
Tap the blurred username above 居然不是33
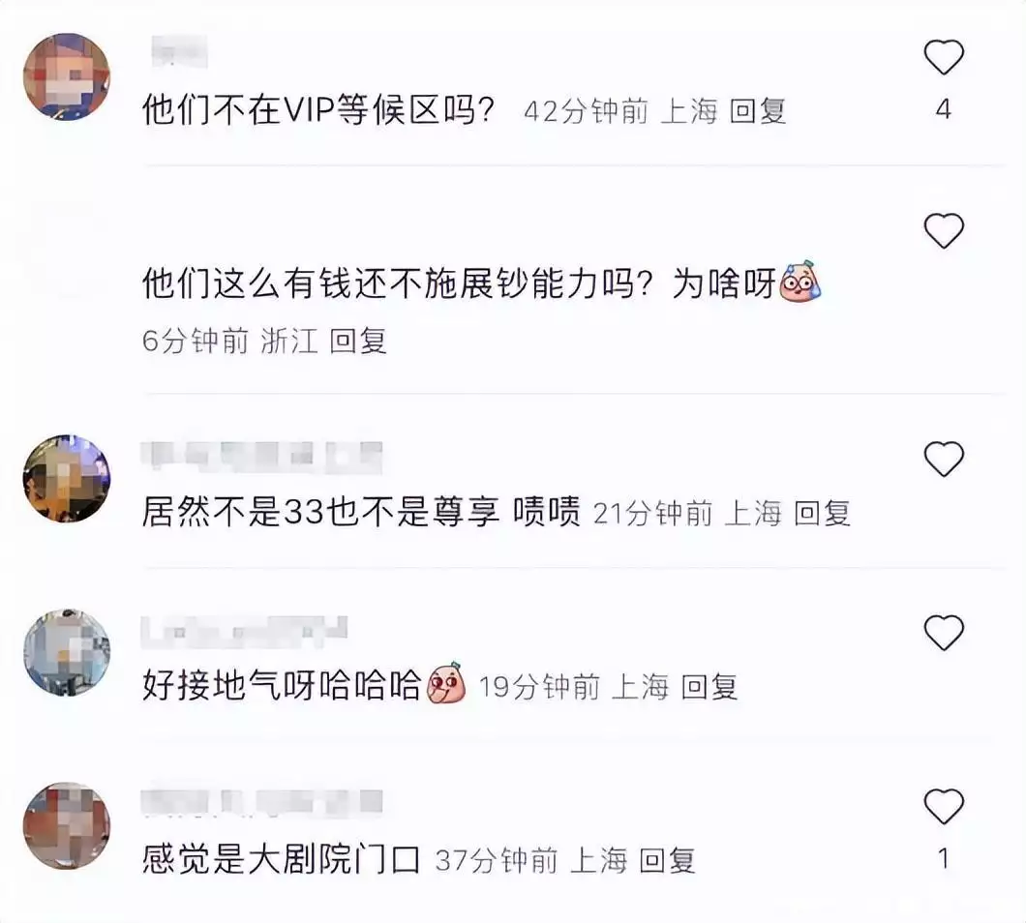(x=261, y=456)
